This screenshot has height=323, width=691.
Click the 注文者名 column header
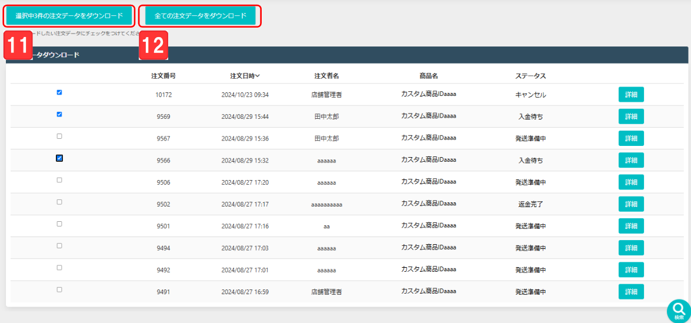click(326, 76)
